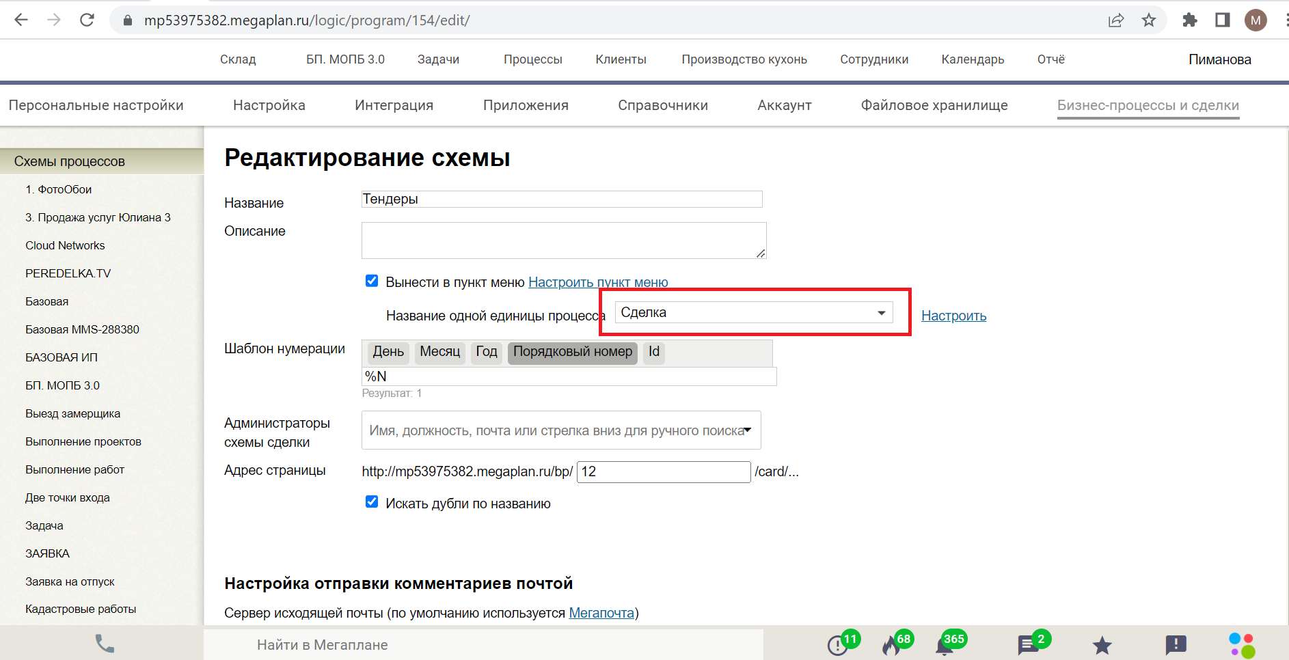Select 3. Продажа услуг Юлиана 3 scheme

(98, 217)
